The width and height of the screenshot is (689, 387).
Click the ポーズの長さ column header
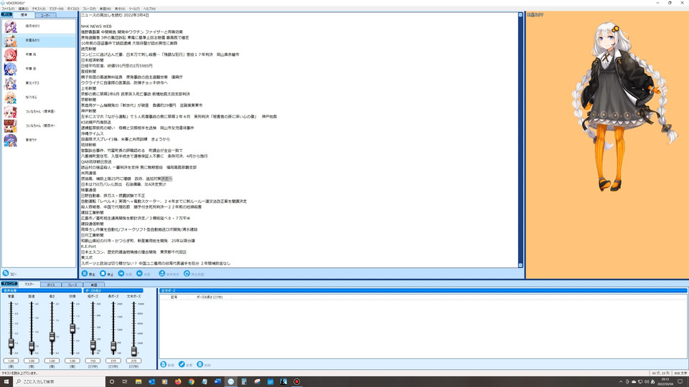209,297
